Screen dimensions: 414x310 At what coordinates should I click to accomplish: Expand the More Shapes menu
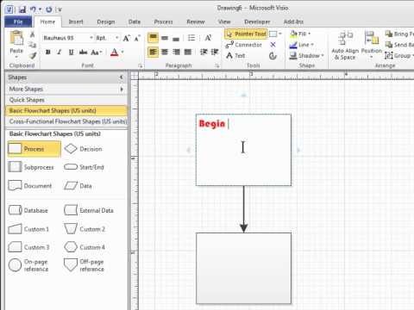(66, 89)
